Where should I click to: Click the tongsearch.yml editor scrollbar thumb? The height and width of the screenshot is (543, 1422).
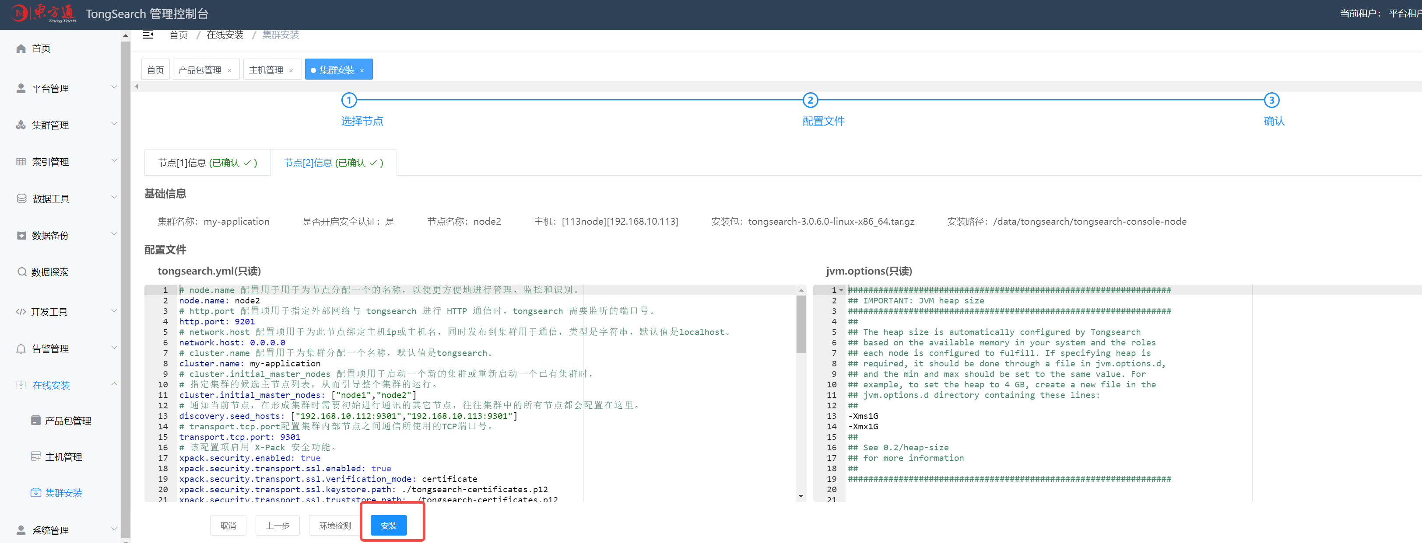click(801, 324)
